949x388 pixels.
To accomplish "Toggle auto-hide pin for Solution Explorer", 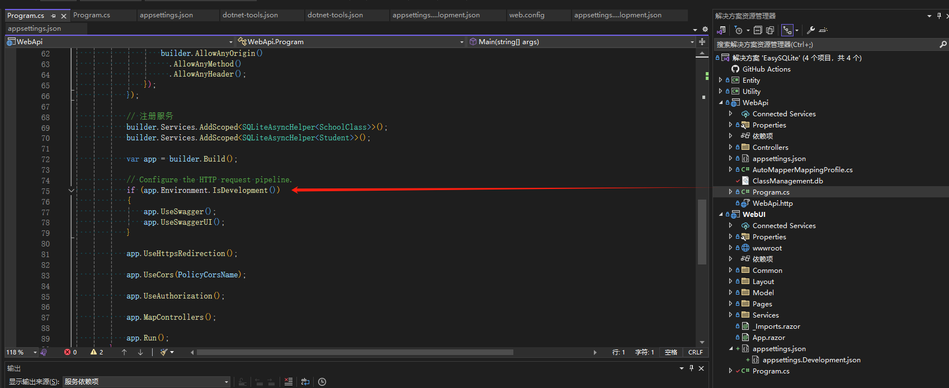I will pyautogui.click(x=939, y=16).
